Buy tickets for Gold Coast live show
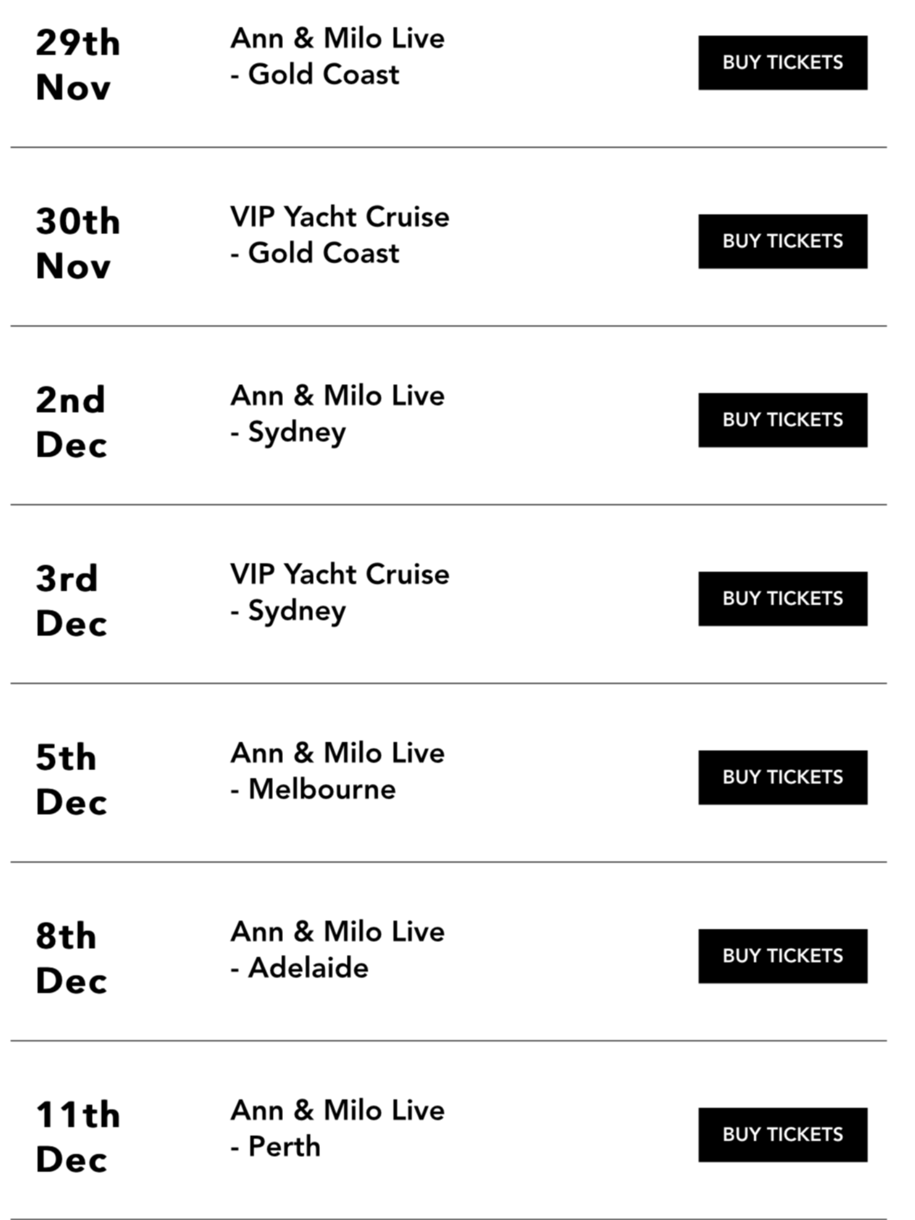 coord(782,63)
